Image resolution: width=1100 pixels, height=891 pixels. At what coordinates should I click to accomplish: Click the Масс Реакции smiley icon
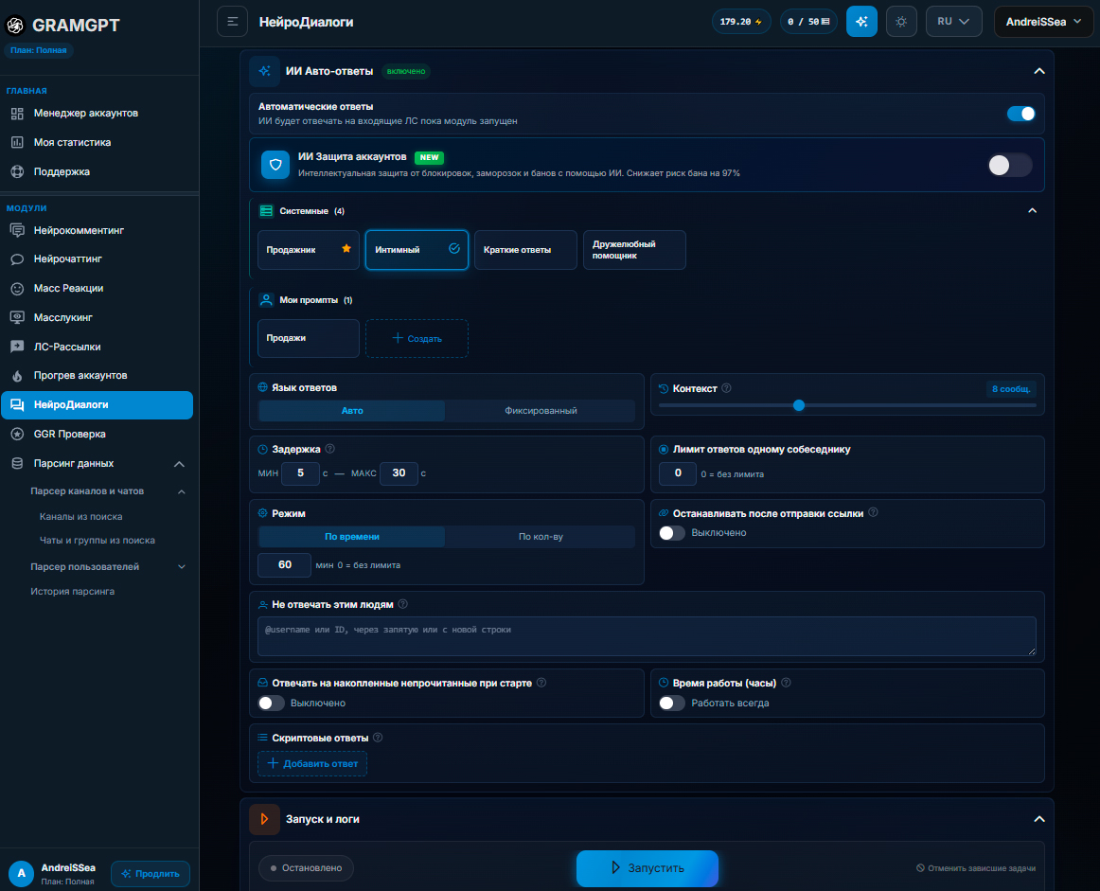(18, 289)
